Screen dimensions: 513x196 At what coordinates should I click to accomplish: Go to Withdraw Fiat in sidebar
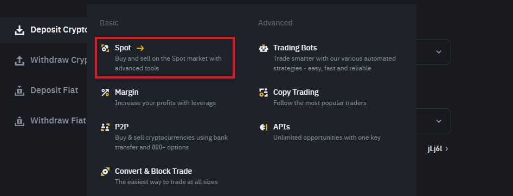pyautogui.click(x=51, y=121)
